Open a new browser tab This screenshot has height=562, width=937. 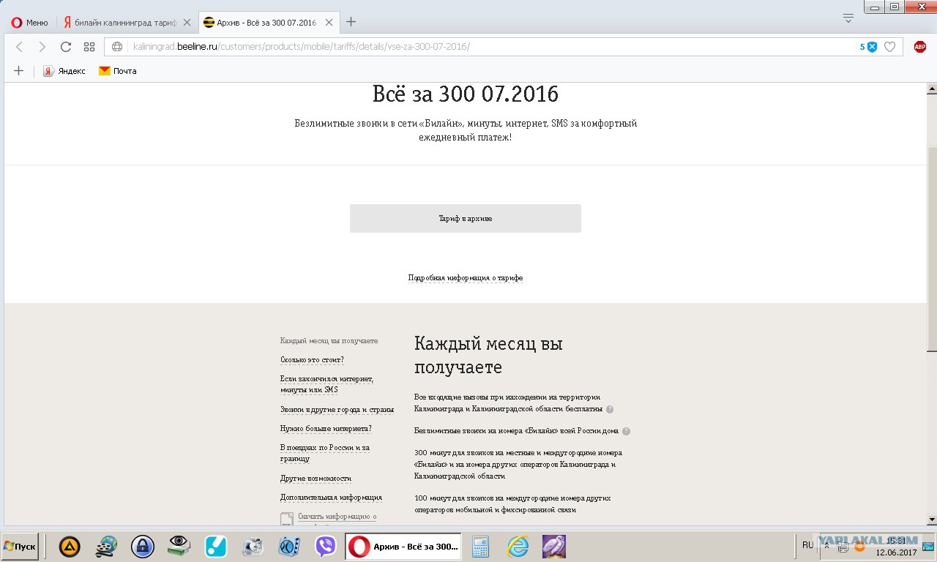[x=351, y=22]
